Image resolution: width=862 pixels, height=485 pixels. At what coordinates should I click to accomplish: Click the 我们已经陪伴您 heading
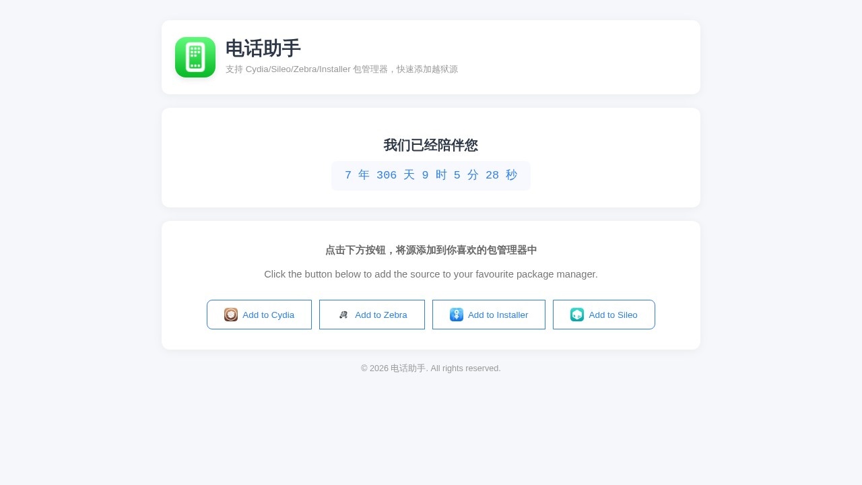[431, 145]
